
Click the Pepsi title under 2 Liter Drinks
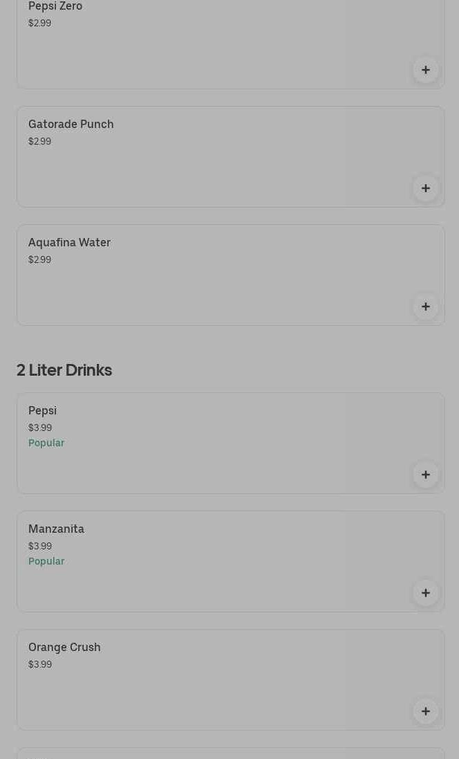tap(42, 410)
